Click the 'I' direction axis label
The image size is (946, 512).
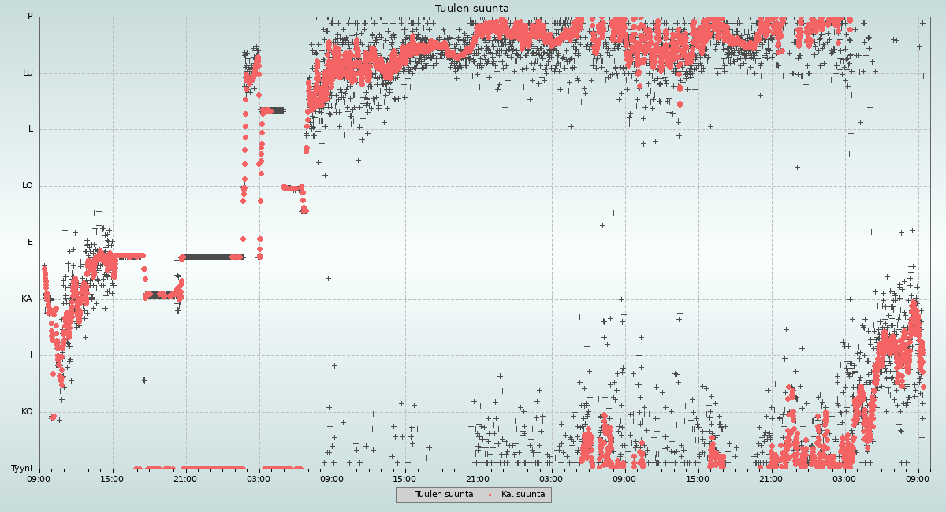(32, 355)
